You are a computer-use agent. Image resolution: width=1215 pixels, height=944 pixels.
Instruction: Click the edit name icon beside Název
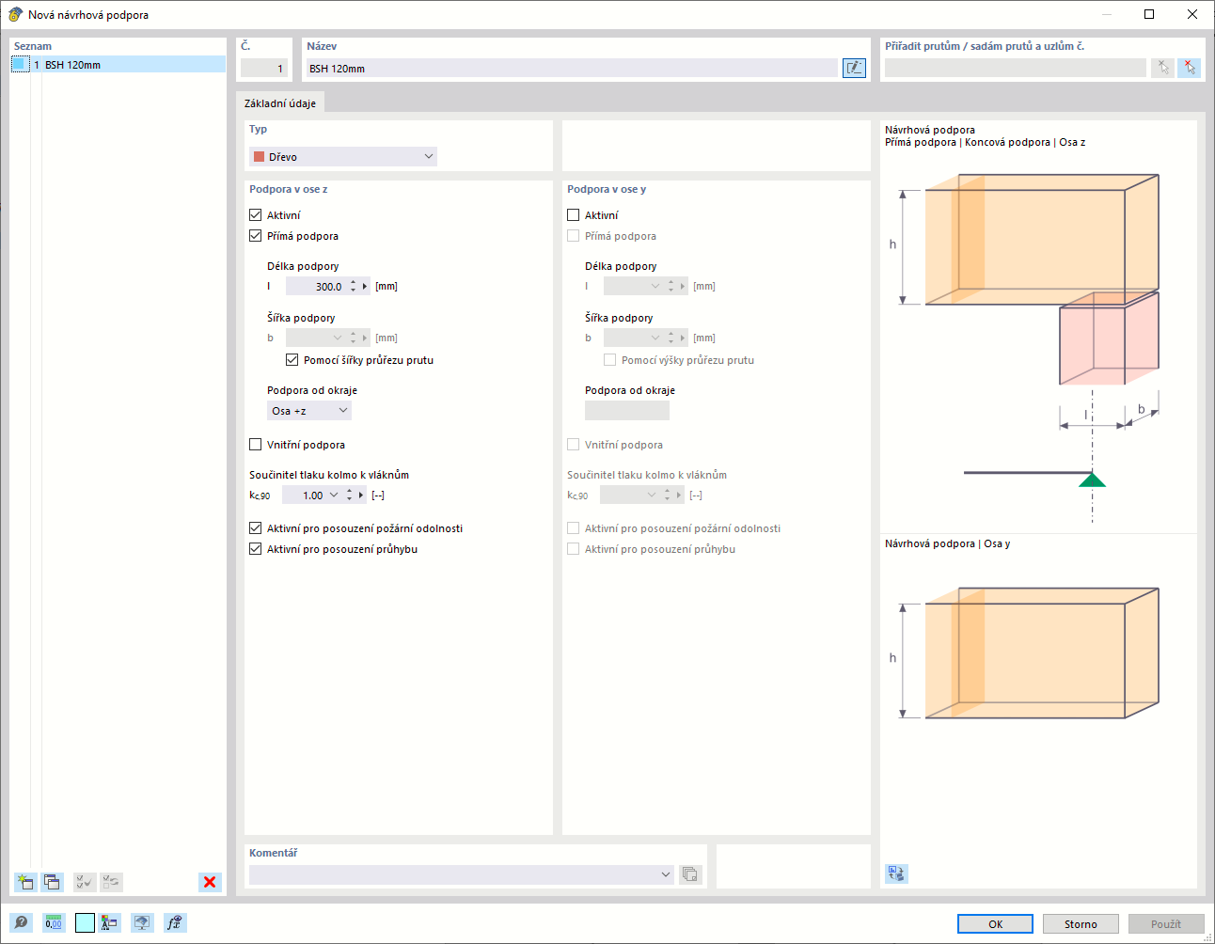[854, 68]
